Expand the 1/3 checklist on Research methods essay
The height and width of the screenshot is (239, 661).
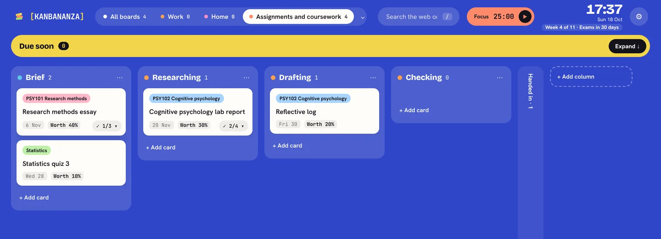107,126
